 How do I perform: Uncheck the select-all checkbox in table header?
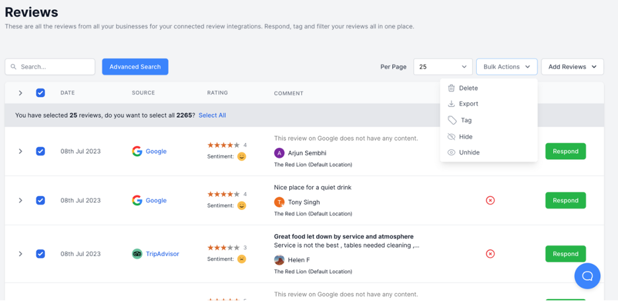(40, 93)
